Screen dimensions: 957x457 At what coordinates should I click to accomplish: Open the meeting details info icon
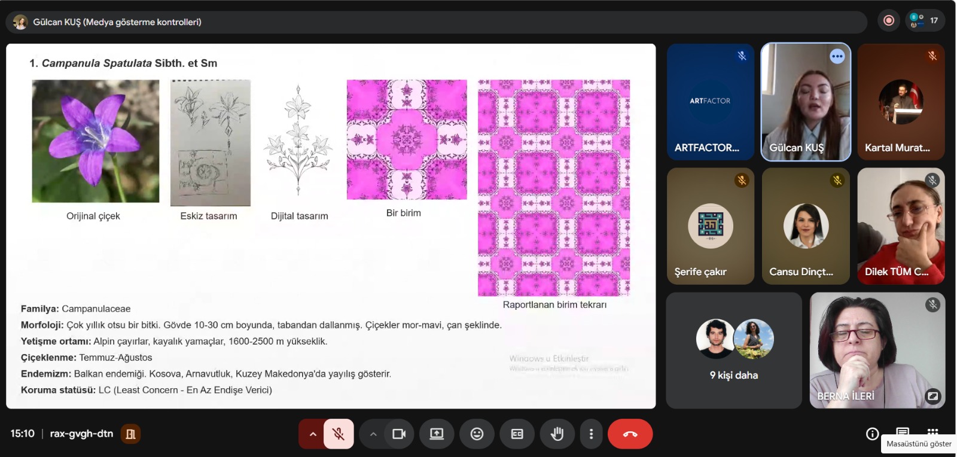pos(873,434)
